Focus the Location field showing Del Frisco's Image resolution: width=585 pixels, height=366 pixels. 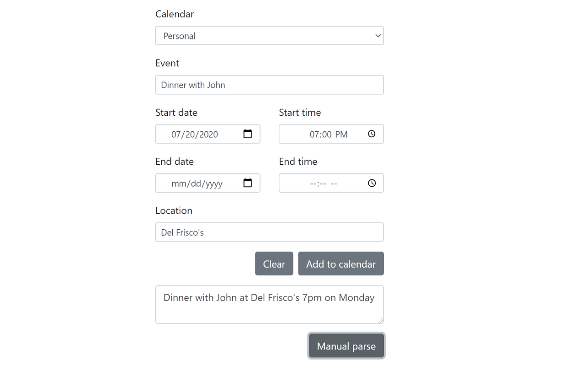tap(270, 232)
